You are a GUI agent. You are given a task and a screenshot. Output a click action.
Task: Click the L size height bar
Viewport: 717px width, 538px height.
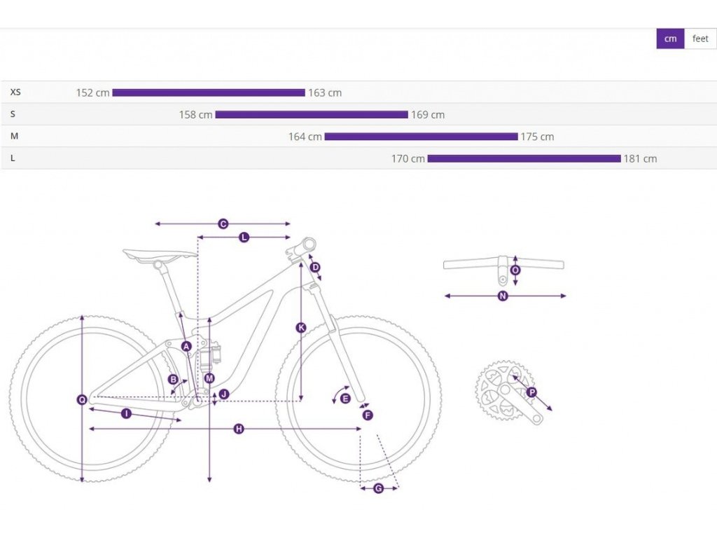coord(524,159)
